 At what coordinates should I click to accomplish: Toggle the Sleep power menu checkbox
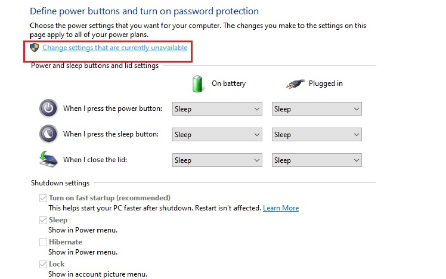pyautogui.click(x=43, y=220)
